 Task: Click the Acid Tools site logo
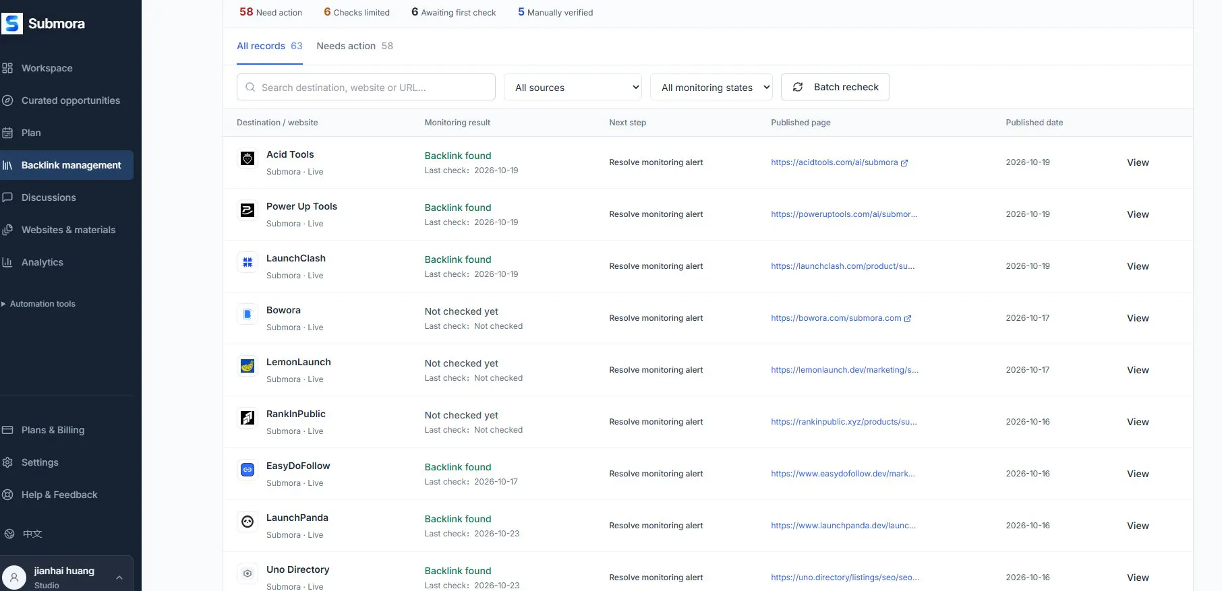point(248,158)
